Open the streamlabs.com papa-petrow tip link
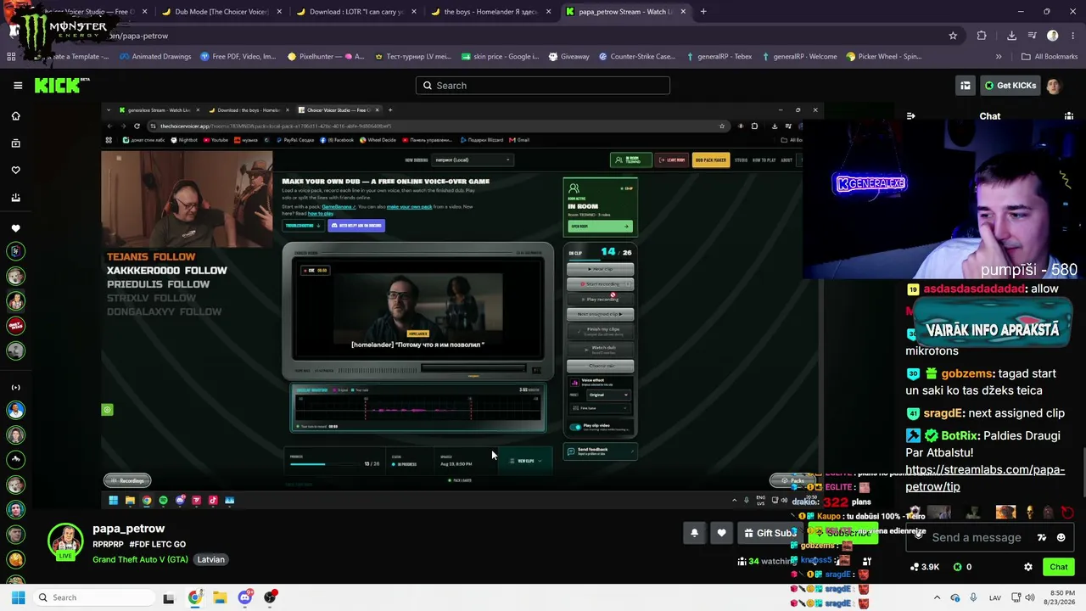 [984, 478]
